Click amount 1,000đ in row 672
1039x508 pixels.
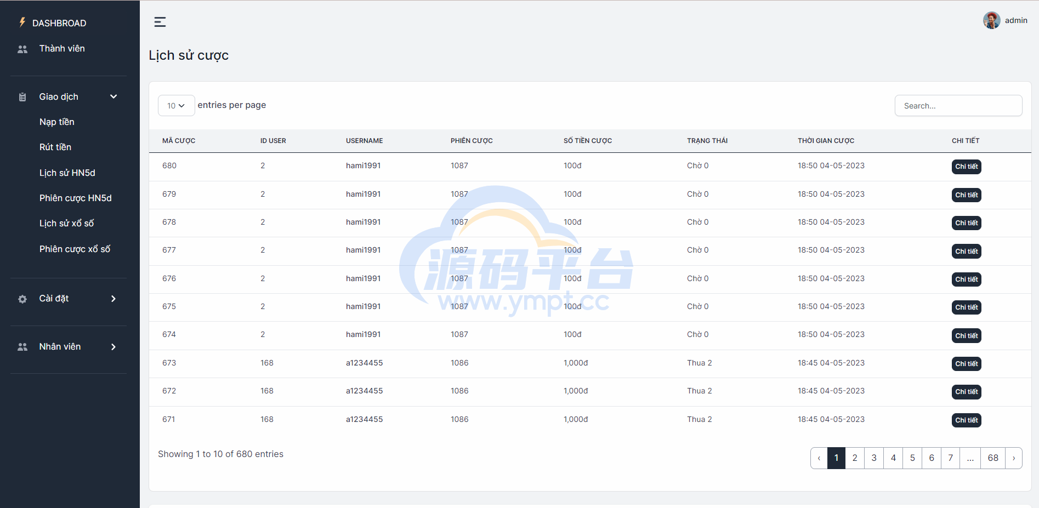pyautogui.click(x=576, y=391)
